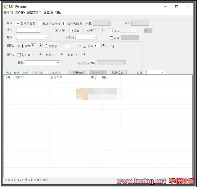Open the 文件(F) menu
Screen dimensions: 197x187
8,13
